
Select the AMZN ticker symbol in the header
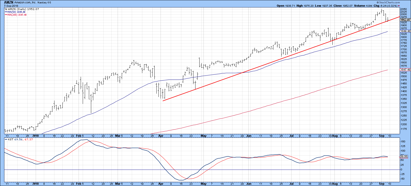tap(8, 2)
